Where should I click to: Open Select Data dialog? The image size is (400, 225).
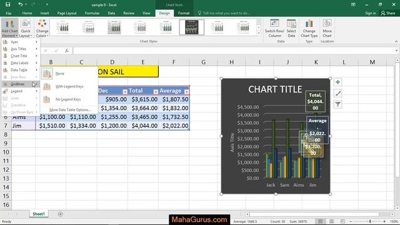pos(291,28)
